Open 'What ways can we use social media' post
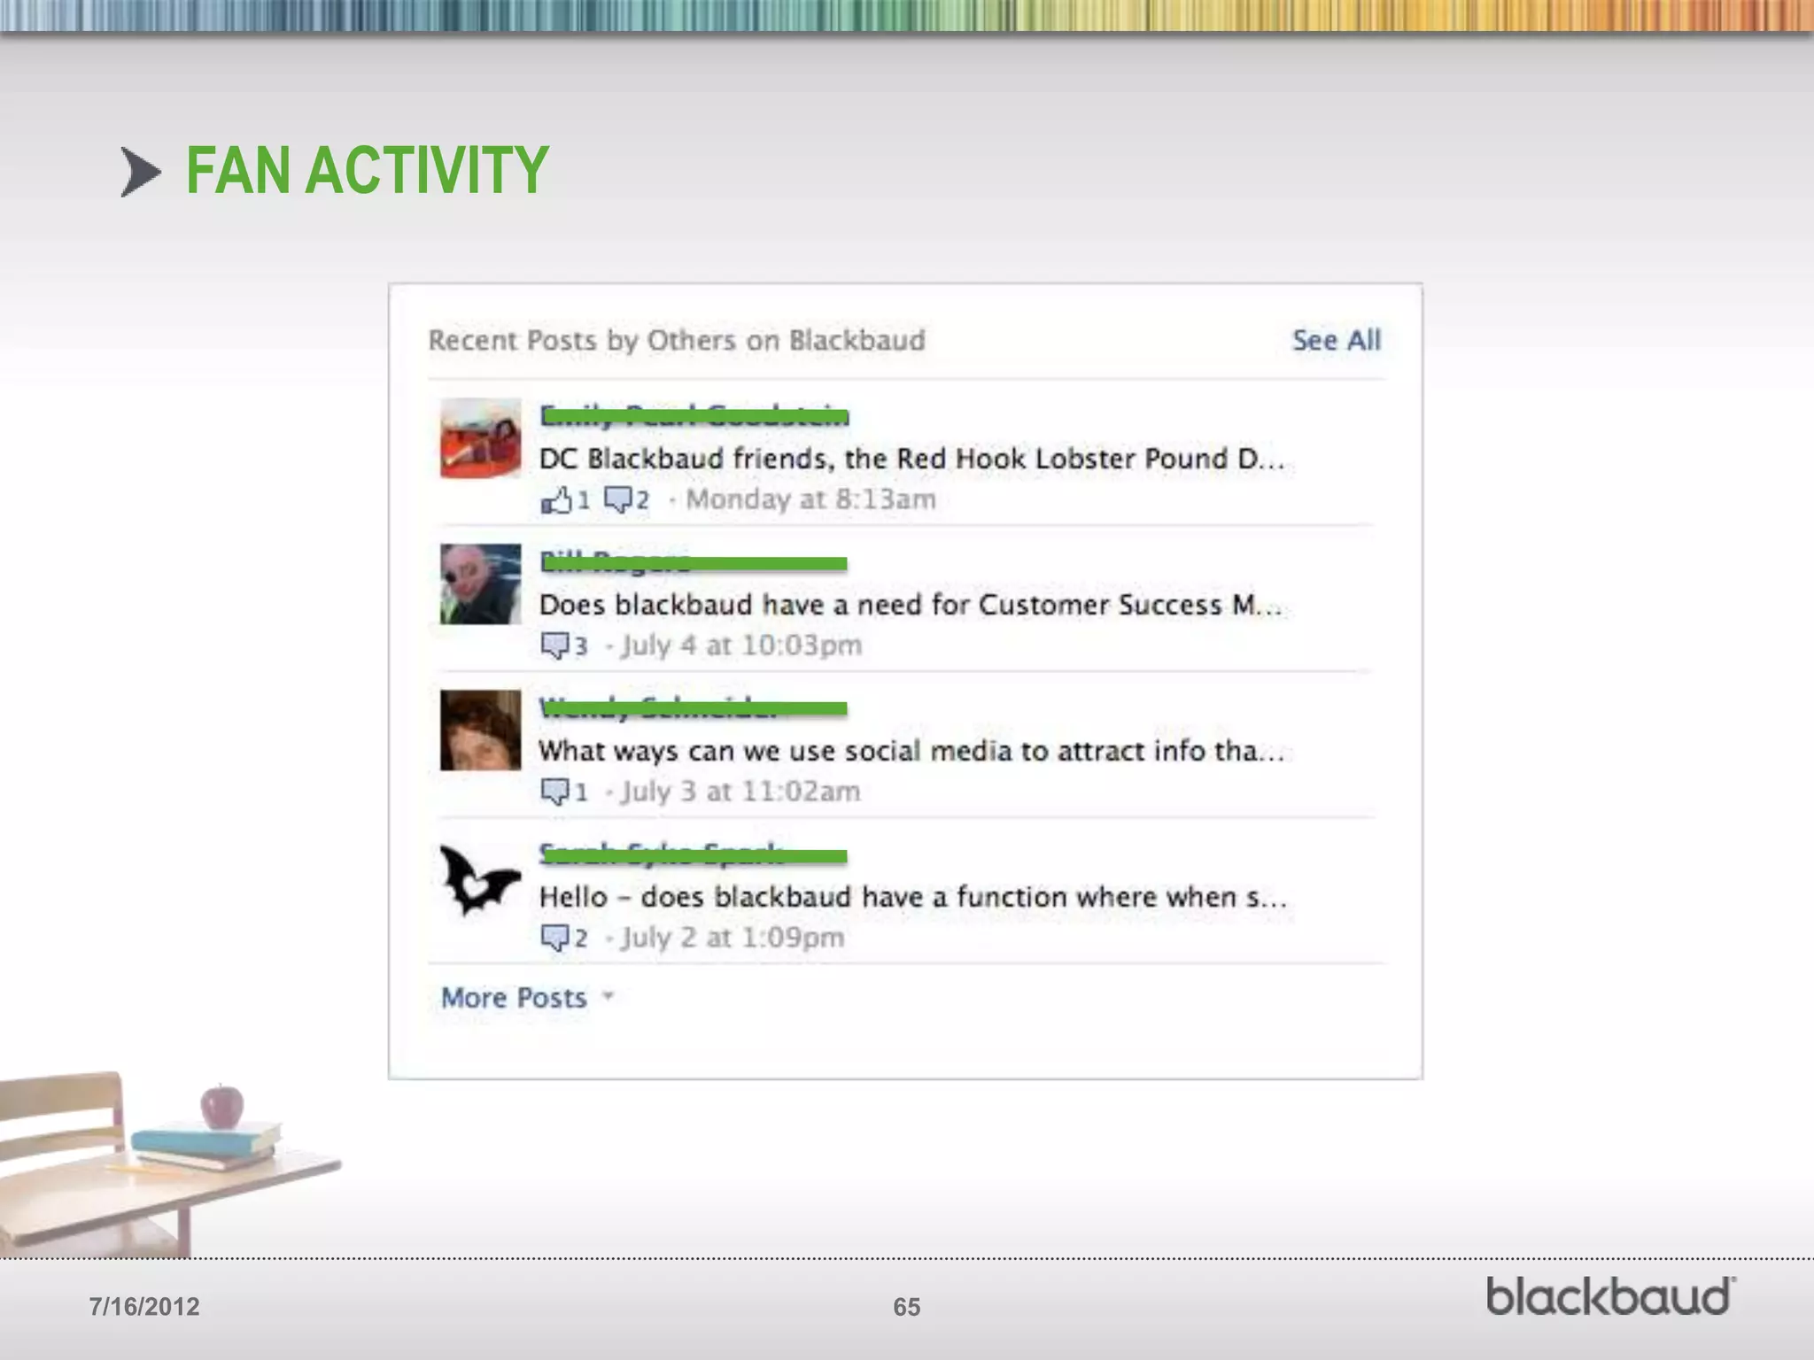1814x1360 pixels. [x=911, y=751]
